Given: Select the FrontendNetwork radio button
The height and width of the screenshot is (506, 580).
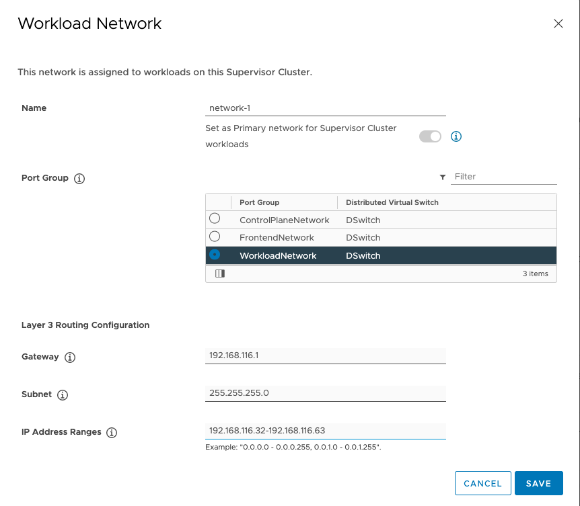Looking at the screenshot, I should (x=215, y=237).
